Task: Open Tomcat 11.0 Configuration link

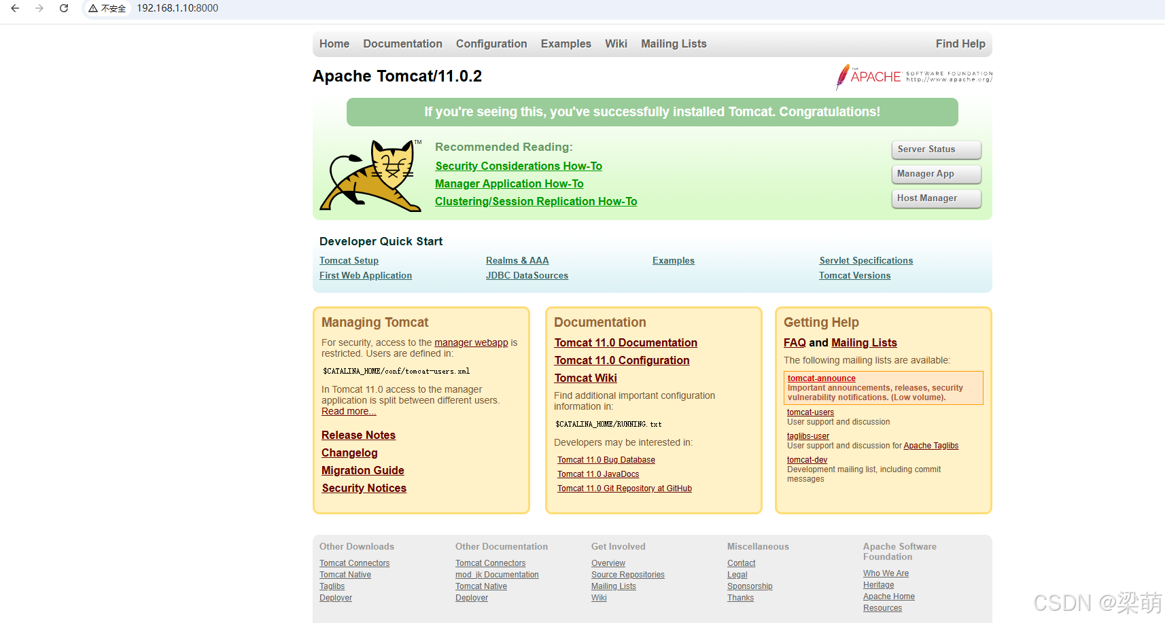Action: click(622, 360)
